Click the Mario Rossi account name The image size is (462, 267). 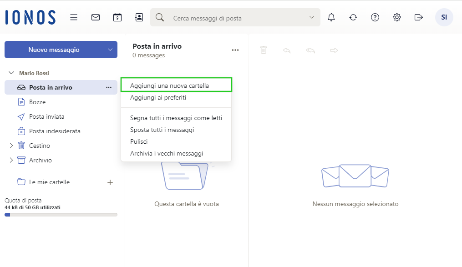(34, 73)
